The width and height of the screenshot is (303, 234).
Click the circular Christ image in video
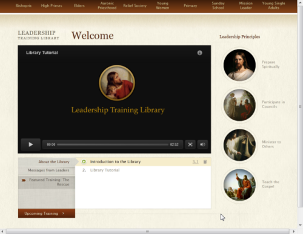(117, 83)
